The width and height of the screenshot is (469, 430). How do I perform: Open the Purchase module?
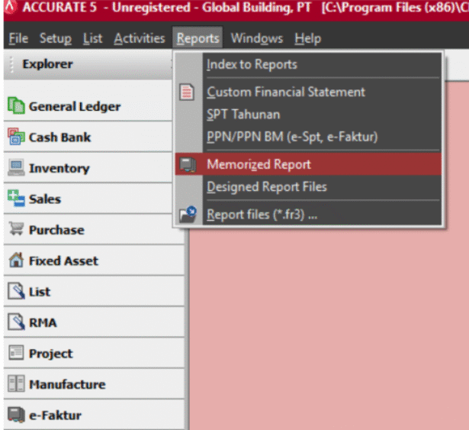[95, 230]
